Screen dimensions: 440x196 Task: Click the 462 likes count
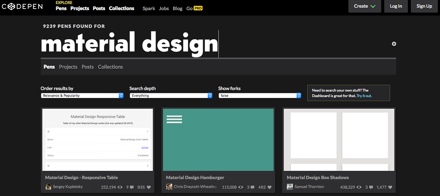262,187
